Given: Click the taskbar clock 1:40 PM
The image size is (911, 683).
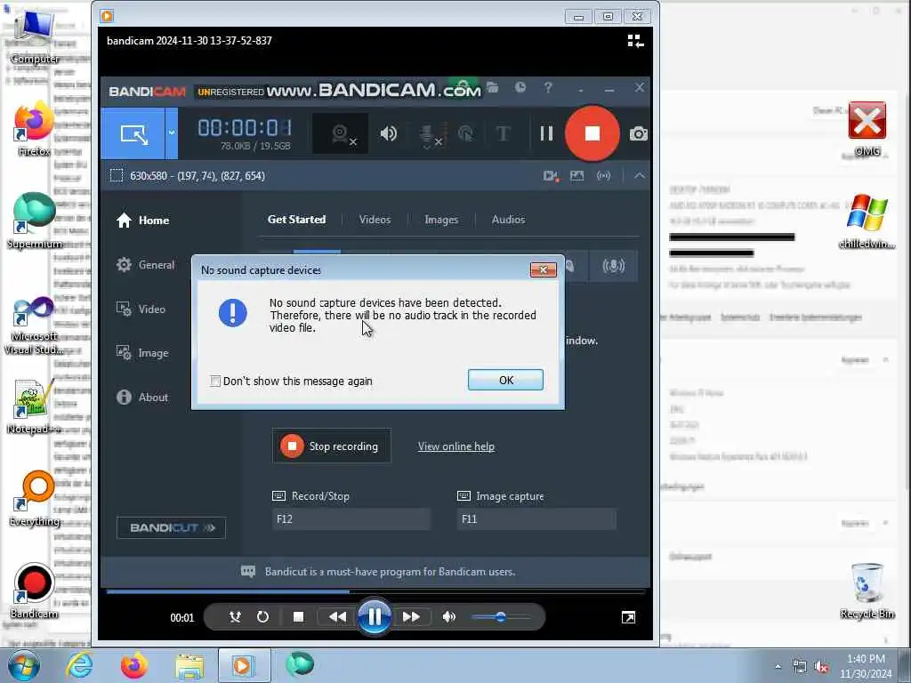Looking at the screenshot, I should 866,659.
